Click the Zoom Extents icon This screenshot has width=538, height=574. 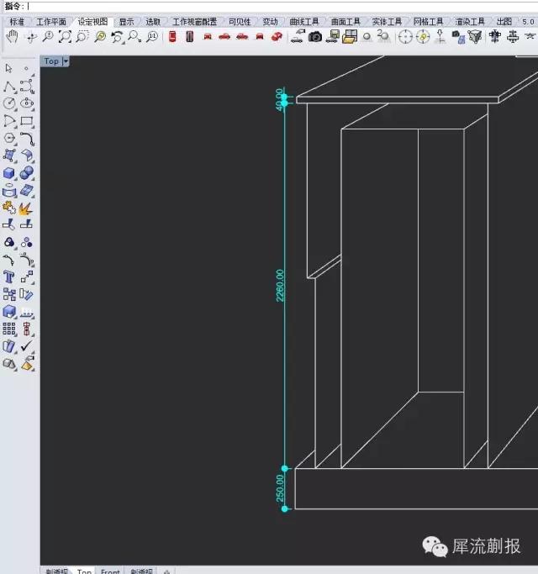[x=65, y=37]
